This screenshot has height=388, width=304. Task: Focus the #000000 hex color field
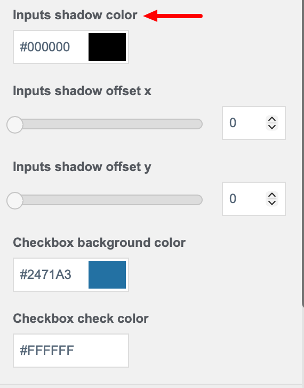pyautogui.click(x=51, y=47)
